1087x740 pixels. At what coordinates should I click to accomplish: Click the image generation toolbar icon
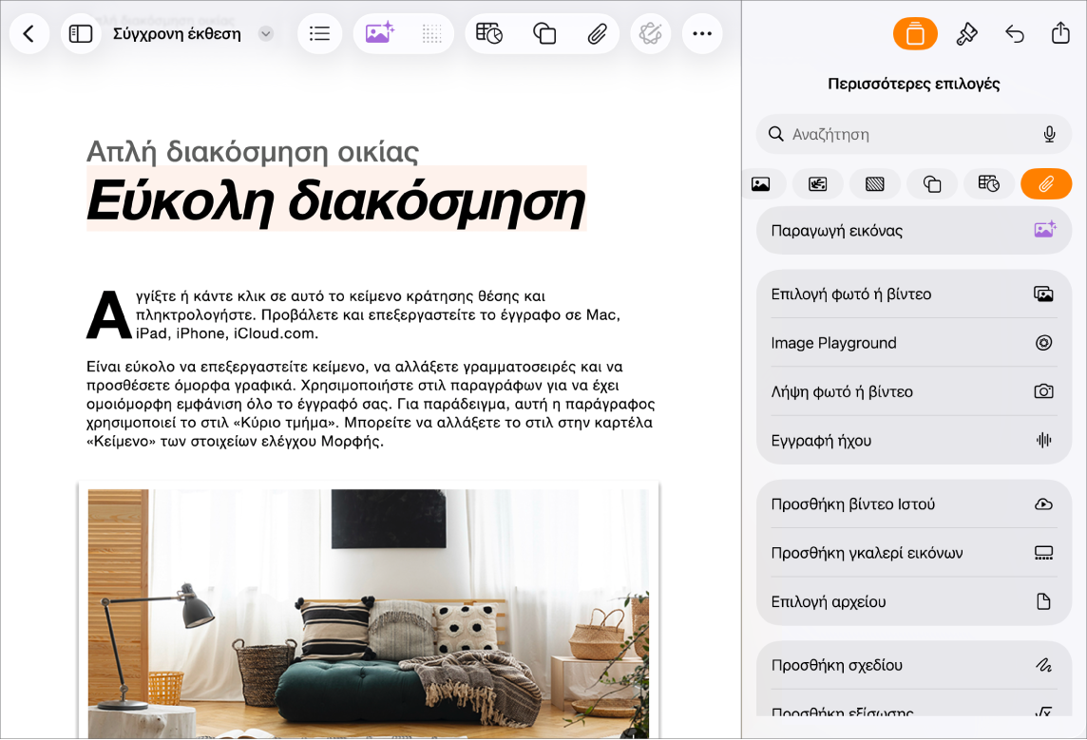[x=379, y=33]
